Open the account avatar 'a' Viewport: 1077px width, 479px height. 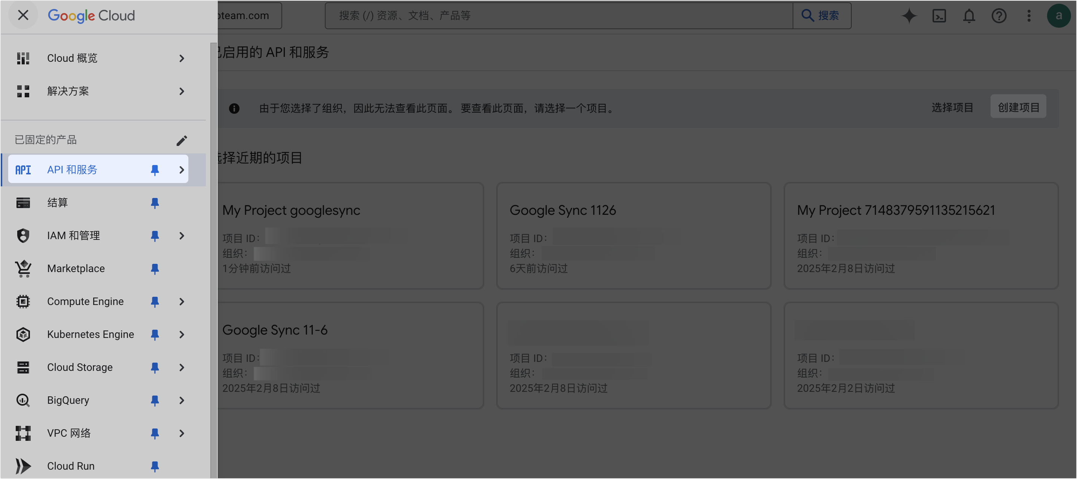[x=1059, y=15]
